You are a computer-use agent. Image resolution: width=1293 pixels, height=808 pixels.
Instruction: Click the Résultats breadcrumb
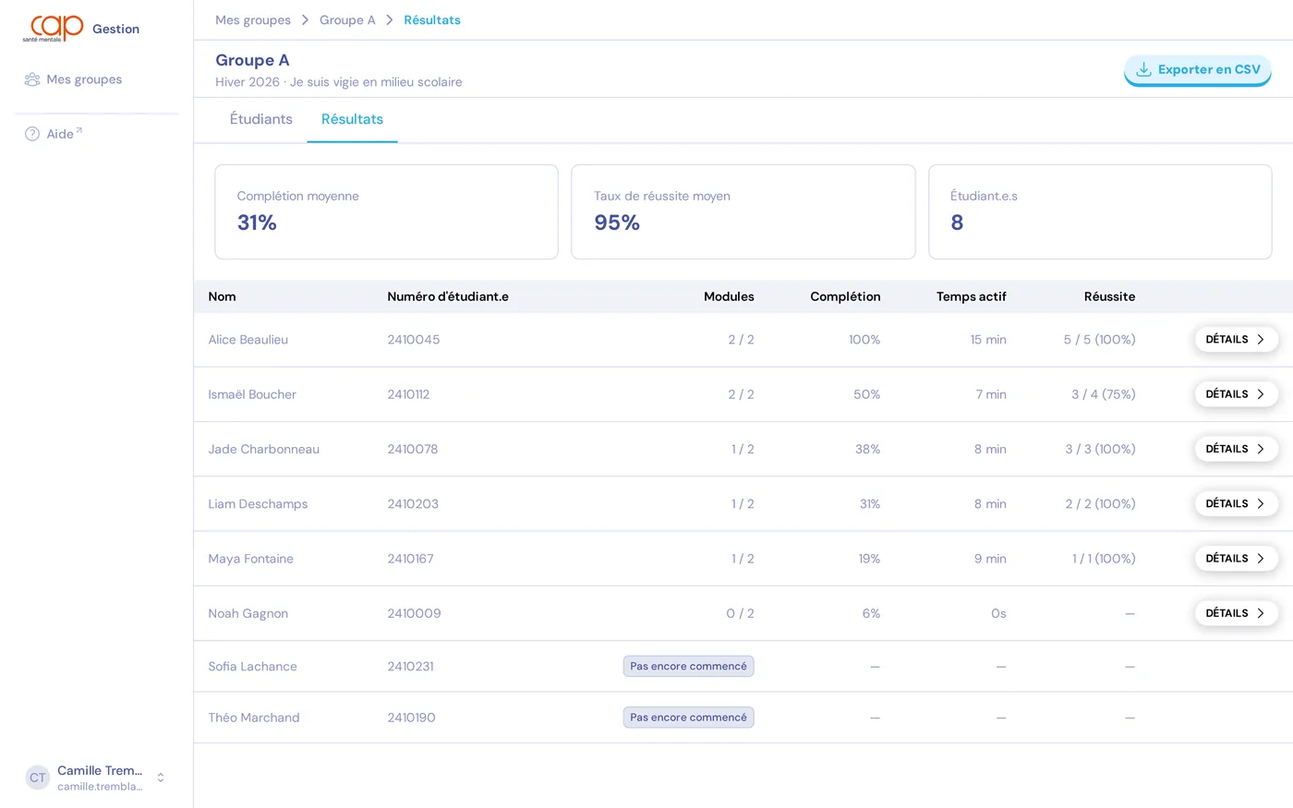[432, 20]
